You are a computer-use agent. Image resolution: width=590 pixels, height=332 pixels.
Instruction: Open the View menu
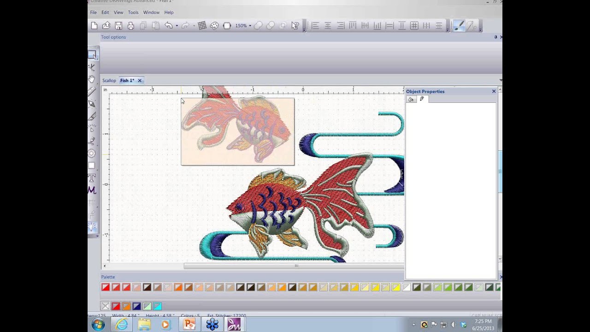(118, 12)
